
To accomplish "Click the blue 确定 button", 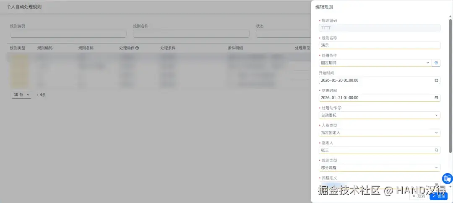I will (x=438, y=196).
